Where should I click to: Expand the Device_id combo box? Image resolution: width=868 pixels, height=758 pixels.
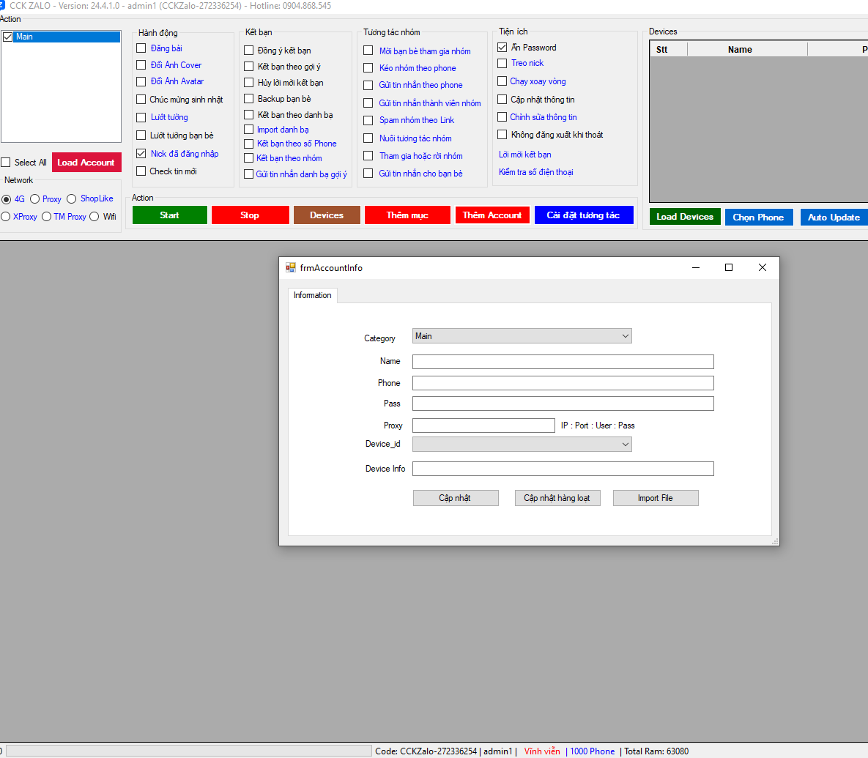click(522, 445)
